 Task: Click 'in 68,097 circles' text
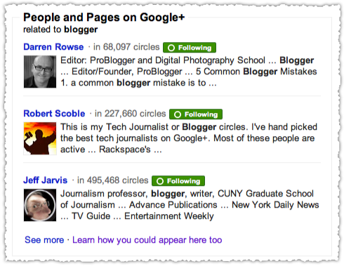(126, 47)
